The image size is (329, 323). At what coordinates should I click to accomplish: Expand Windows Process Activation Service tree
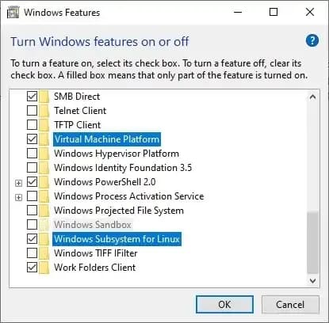pos(18,197)
